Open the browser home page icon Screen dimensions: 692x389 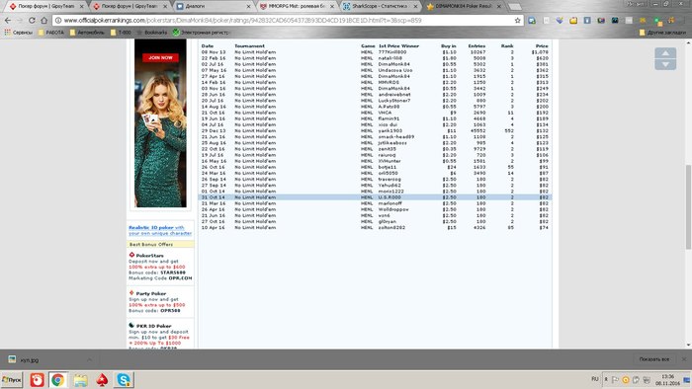[x=44, y=21]
